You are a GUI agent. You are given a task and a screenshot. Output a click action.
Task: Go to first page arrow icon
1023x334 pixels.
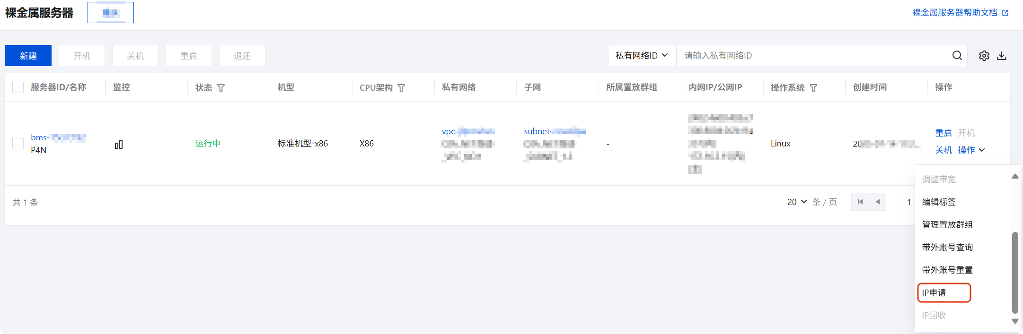[860, 202]
